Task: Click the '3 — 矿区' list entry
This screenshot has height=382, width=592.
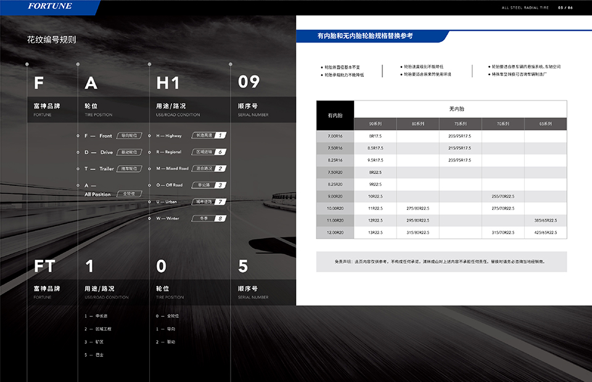Action: [94, 342]
